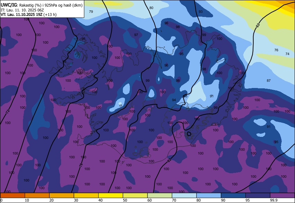
Task: Click the "50" label on the color scale
Action: 125,200
